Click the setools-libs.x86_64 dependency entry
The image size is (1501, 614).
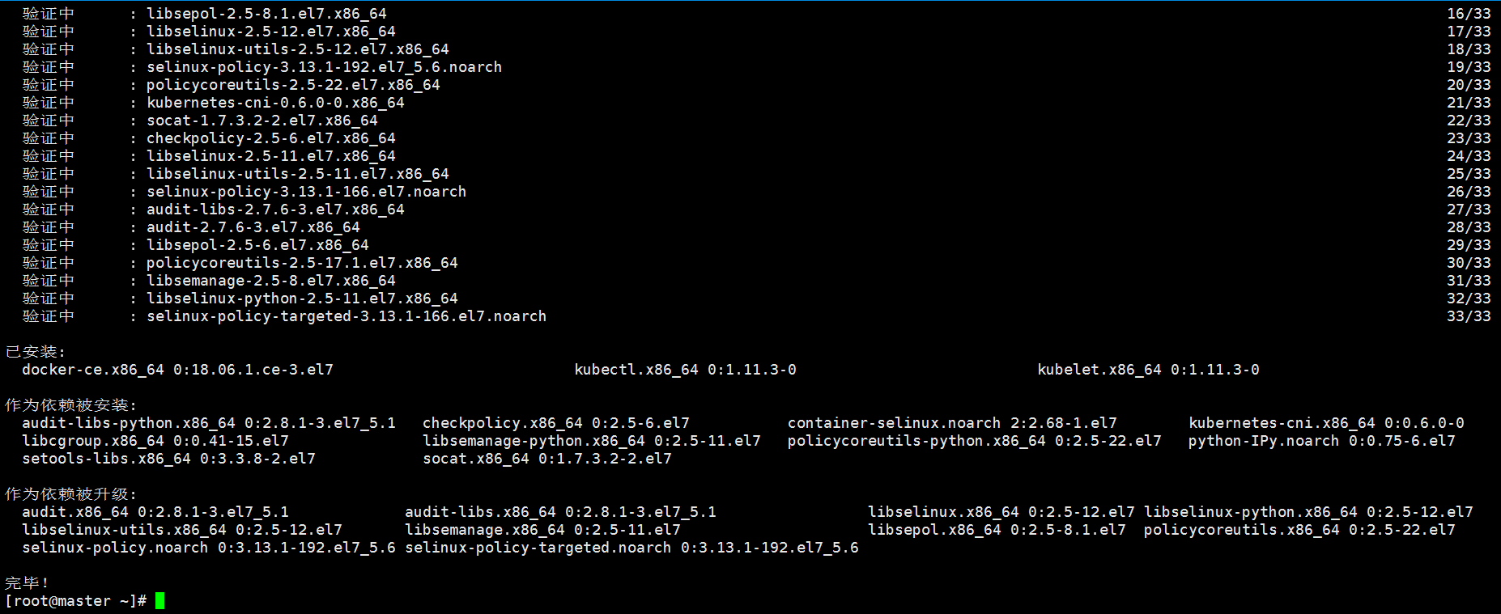point(168,459)
